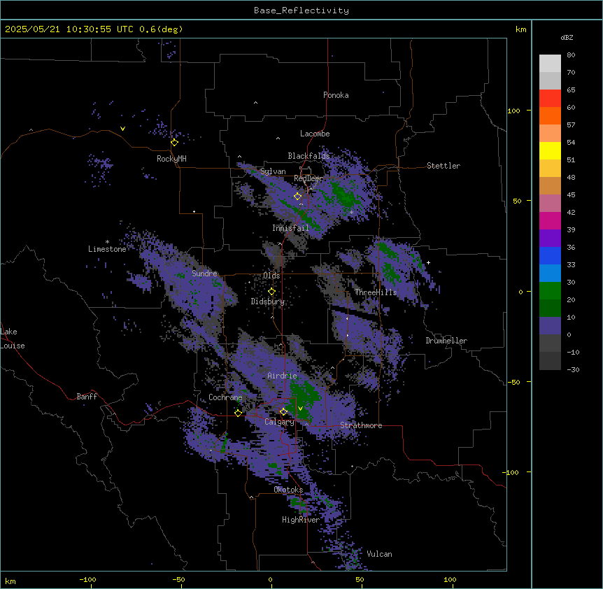Click the Drumheller town label

coord(446,341)
